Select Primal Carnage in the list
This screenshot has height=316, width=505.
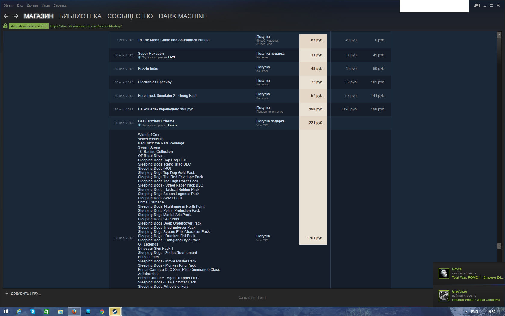pyautogui.click(x=151, y=202)
